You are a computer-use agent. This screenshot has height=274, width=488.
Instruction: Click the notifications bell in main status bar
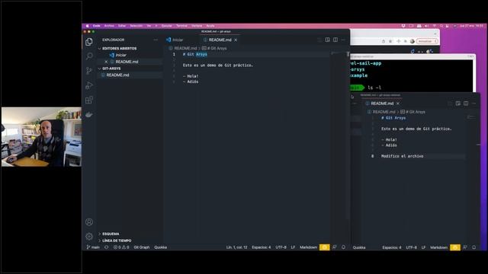tap(344, 247)
